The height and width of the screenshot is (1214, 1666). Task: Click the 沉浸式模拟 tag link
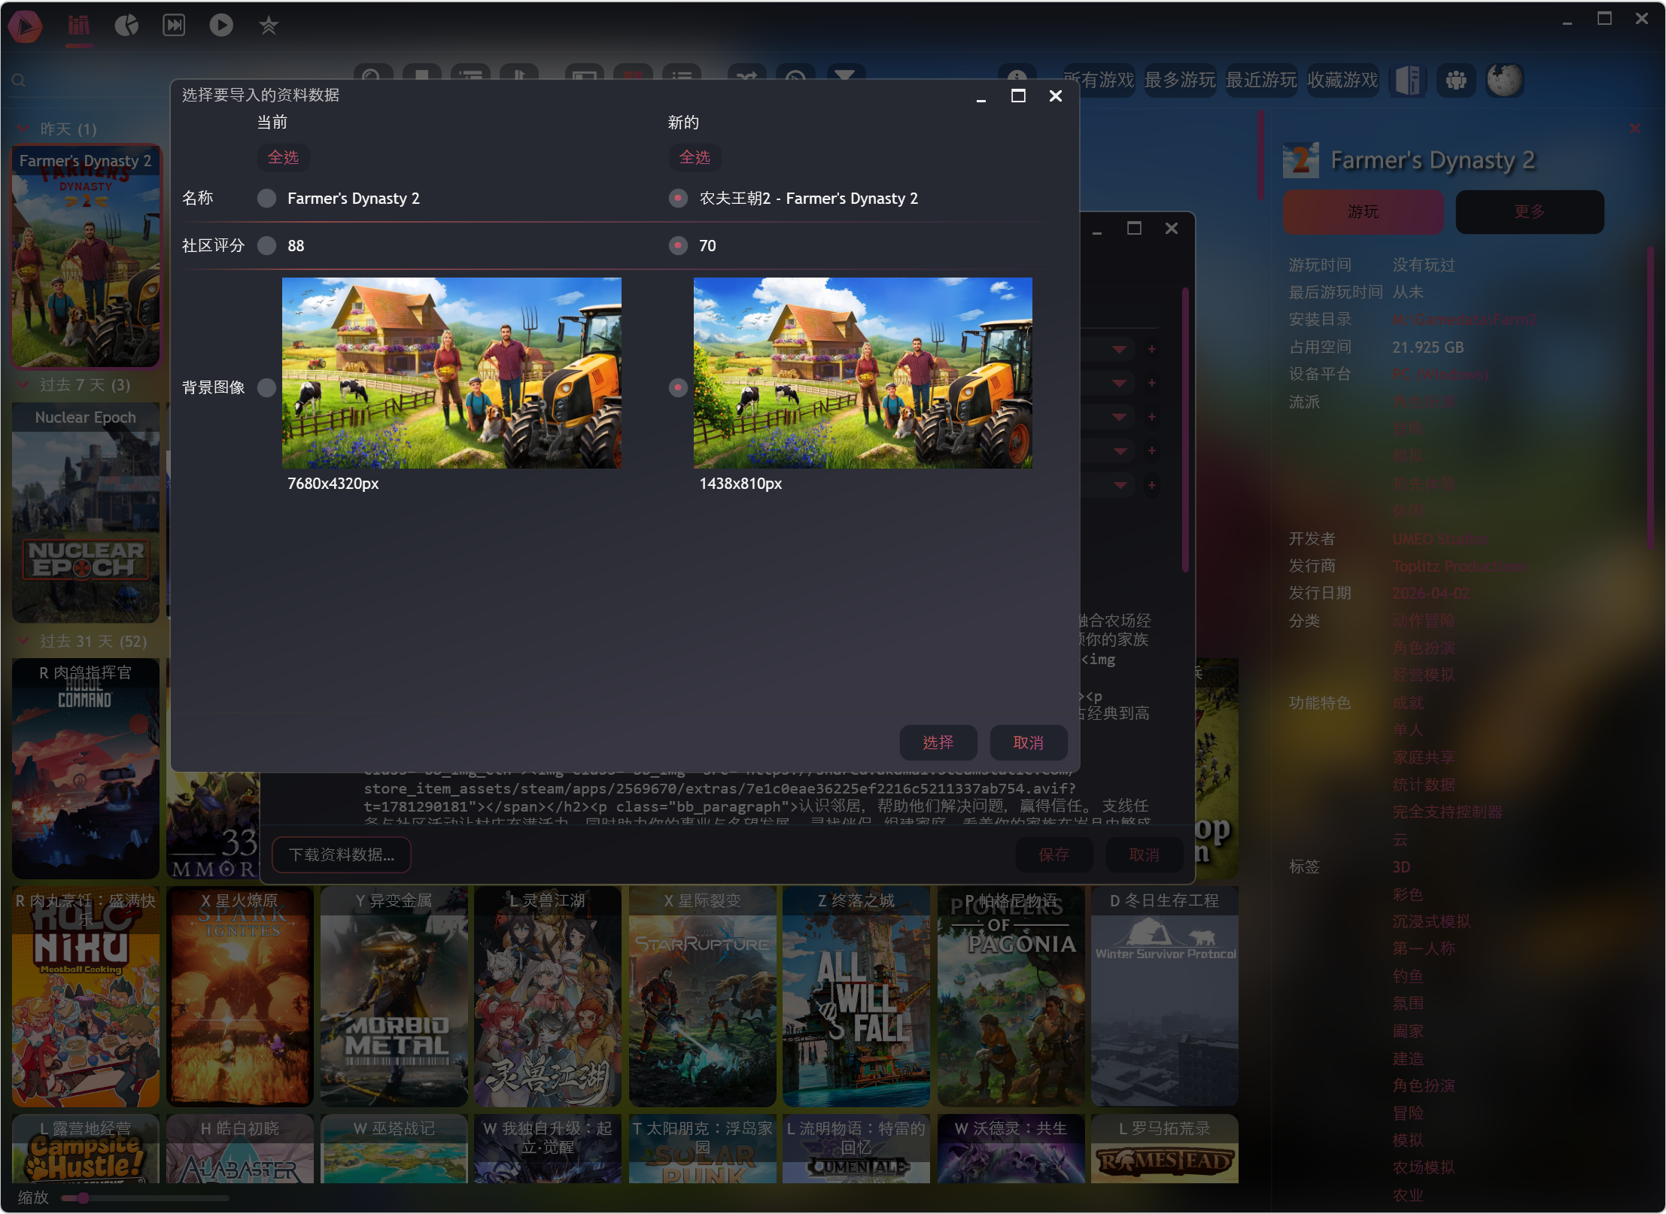tap(1431, 921)
